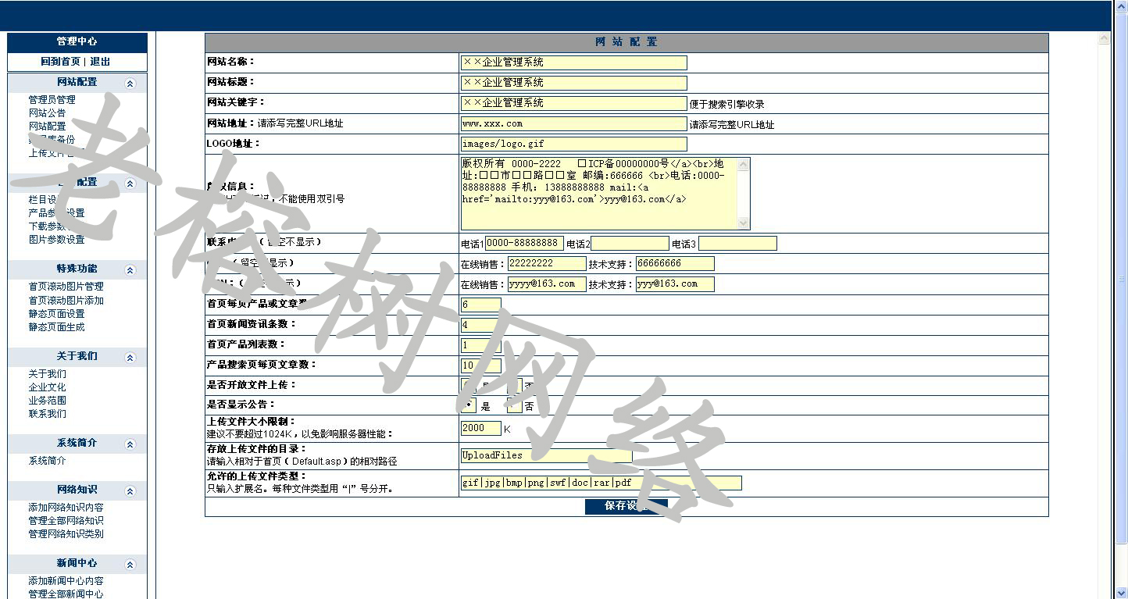
Task: Open 管理员管理 in the sidebar
Action: pos(52,100)
